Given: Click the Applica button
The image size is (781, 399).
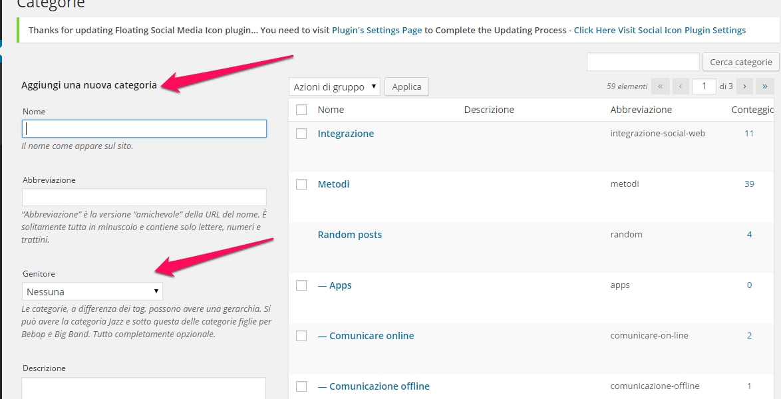Looking at the screenshot, I should coord(406,86).
